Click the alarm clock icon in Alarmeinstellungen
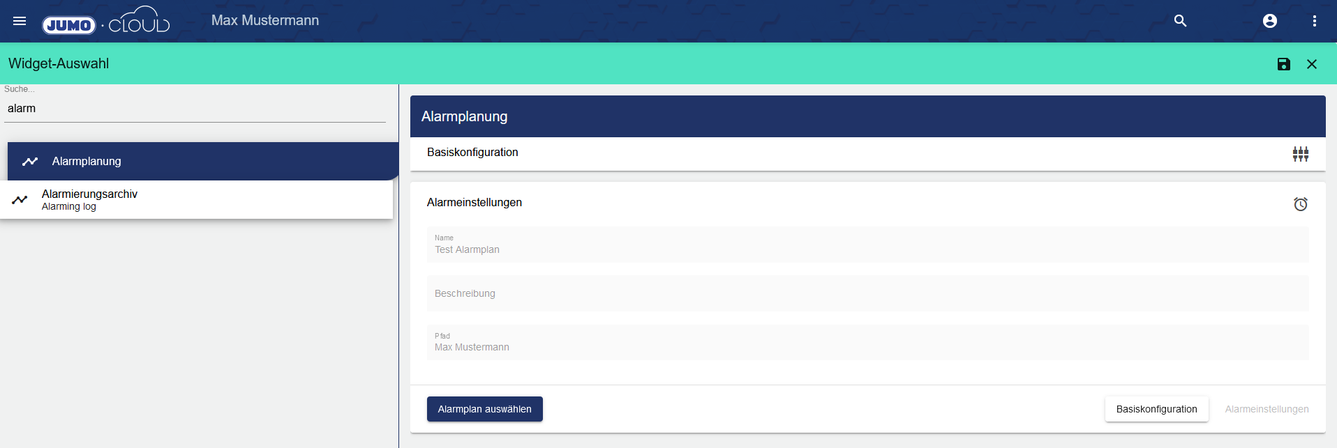The image size is (1337, 448). pyautogui.click(x=1300, y=204)
